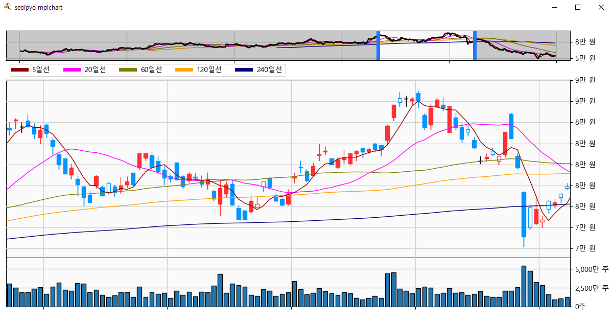Click the olive 60일선 legend swatch

[x=128, y=70]
